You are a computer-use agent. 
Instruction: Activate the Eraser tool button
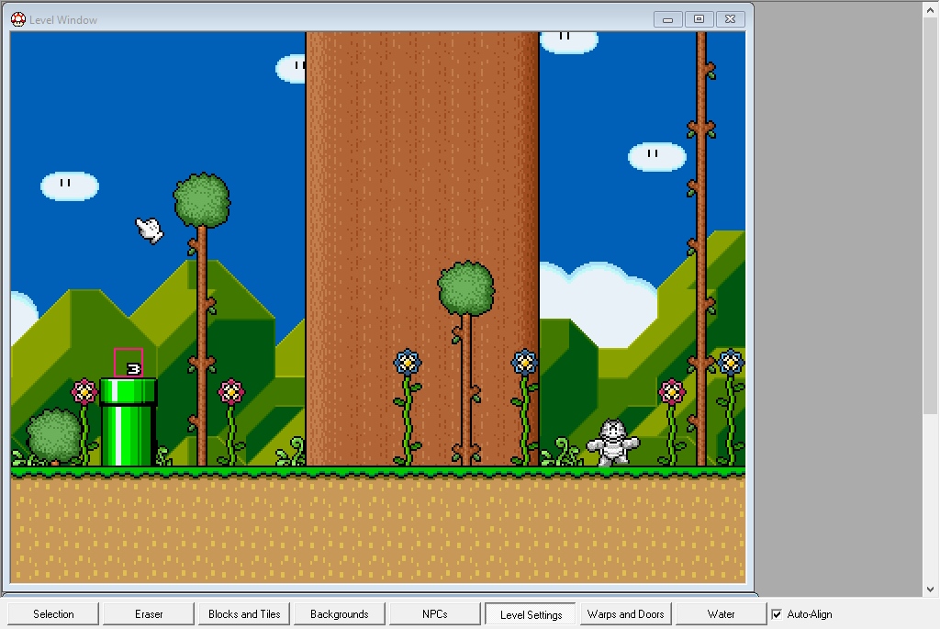click(x=149, y=614)
